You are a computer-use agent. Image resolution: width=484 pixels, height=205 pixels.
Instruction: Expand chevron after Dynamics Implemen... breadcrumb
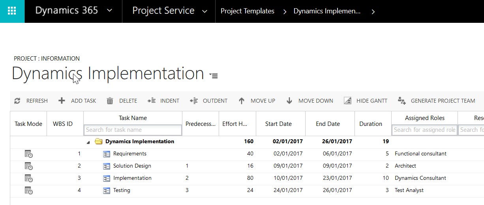[373, 12]
